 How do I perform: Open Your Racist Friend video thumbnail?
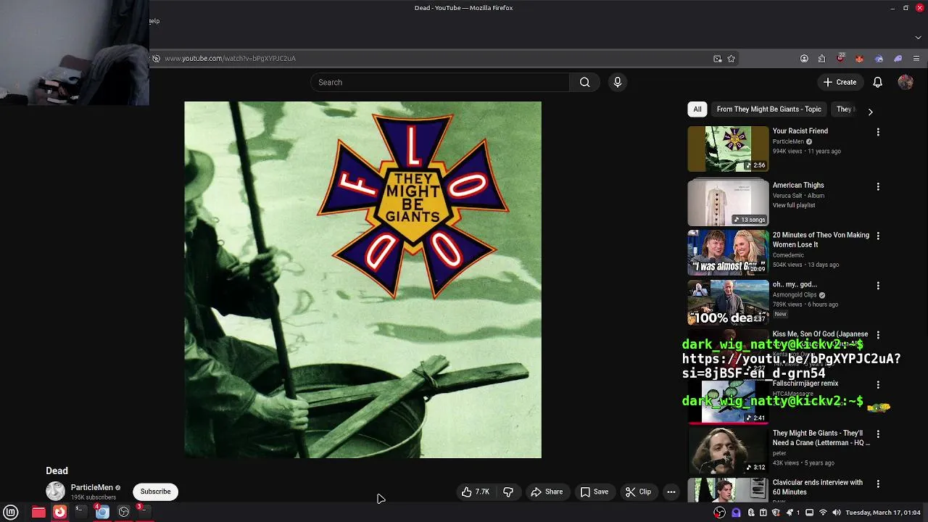point(728,149)
